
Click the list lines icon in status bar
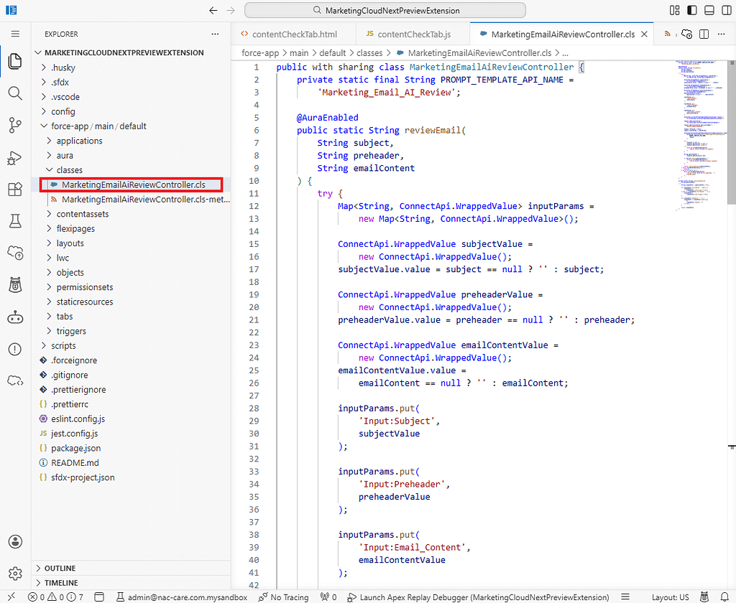pyautogui.click(x=625, y=597)
